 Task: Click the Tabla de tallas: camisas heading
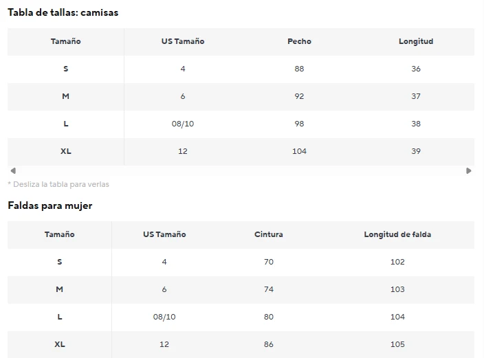(x=63, y=12)
